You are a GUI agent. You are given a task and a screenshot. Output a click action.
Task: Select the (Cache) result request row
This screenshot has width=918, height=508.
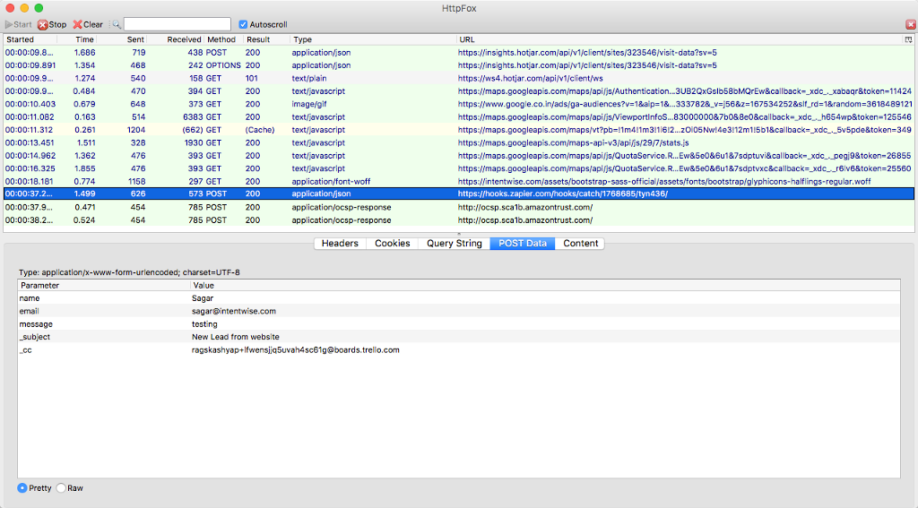pos(459,130)
